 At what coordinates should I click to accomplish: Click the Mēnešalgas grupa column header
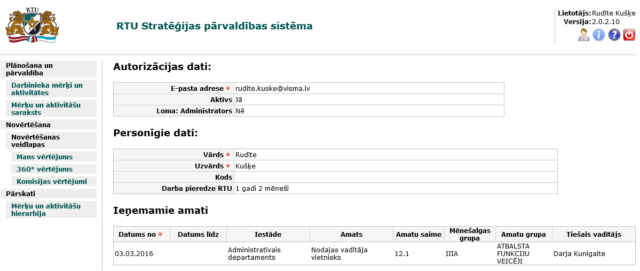(470, 234)
